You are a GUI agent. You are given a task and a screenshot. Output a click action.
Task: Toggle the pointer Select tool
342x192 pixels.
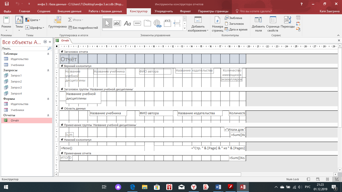107,23
